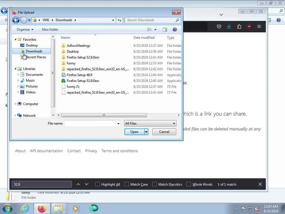Click New folder in the toolbar
The width and height of the screenshot is (285, 214).
point(50,30)
